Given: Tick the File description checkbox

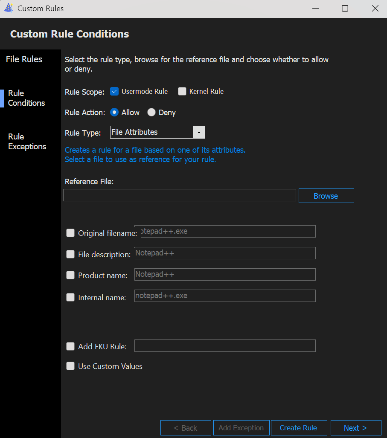Looking at the screenshot, I should click(x=70, y=254).
